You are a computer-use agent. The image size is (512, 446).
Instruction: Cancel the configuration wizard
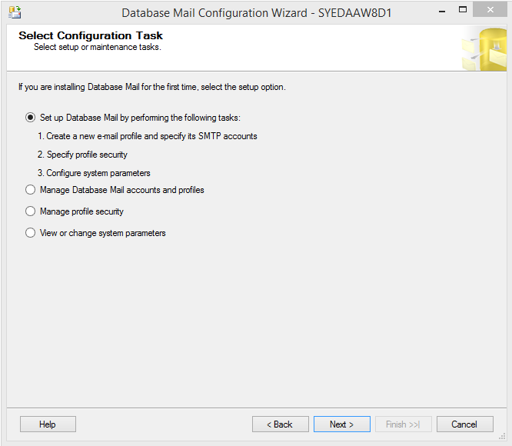pyautogui.click(x=464, y=424)
